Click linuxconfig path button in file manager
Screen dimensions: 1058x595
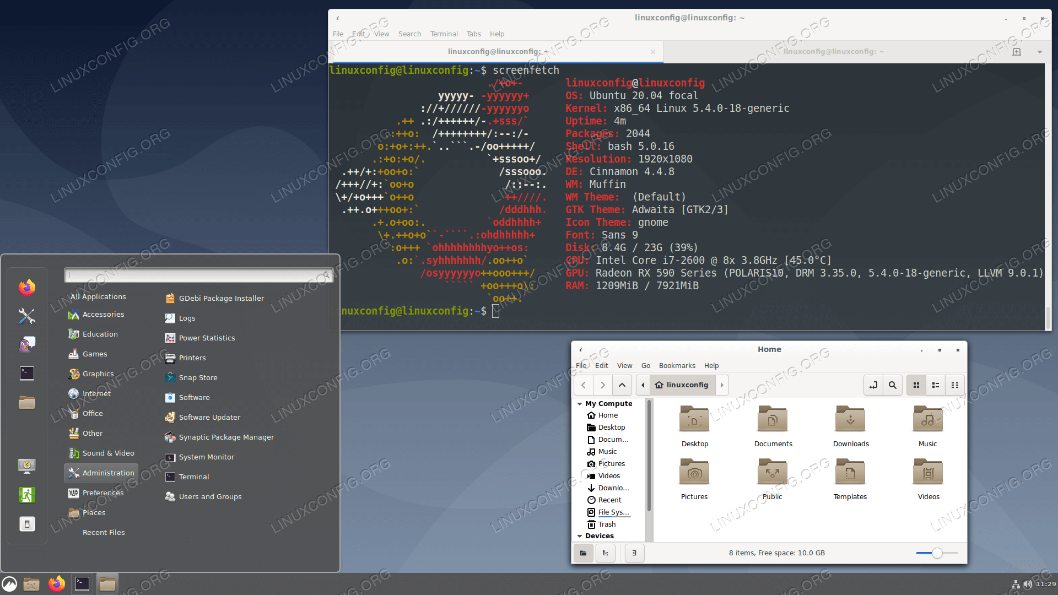tap(682, 385)
